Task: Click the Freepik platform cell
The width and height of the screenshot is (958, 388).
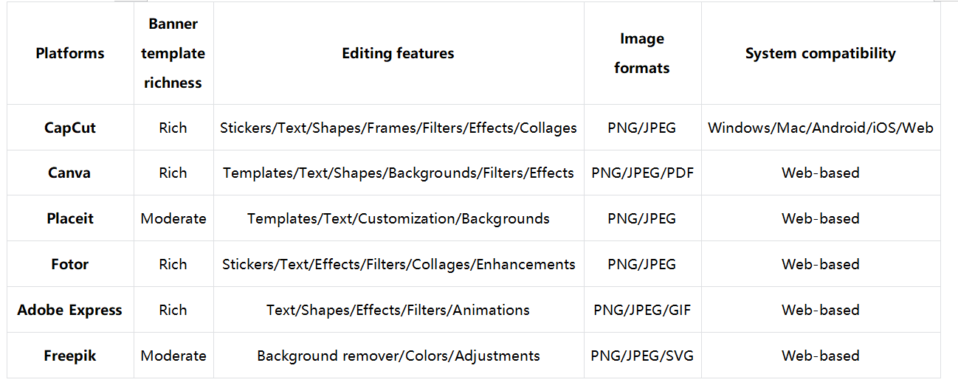Action: coord(70,356)
